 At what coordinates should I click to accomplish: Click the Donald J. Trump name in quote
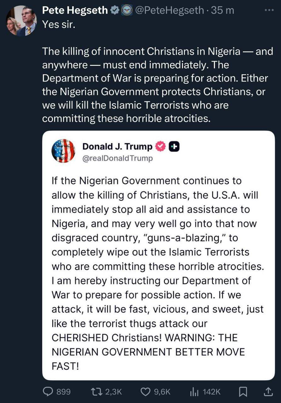click(117, 146)
